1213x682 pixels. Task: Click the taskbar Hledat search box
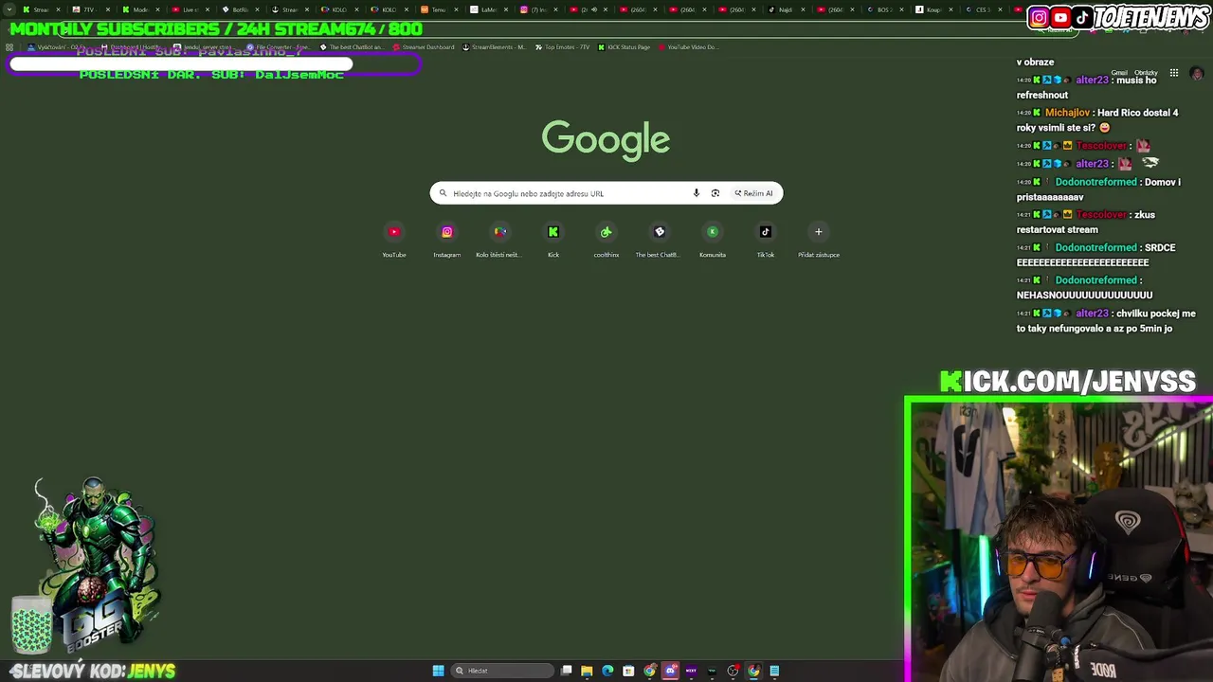[x=502, y=671]
